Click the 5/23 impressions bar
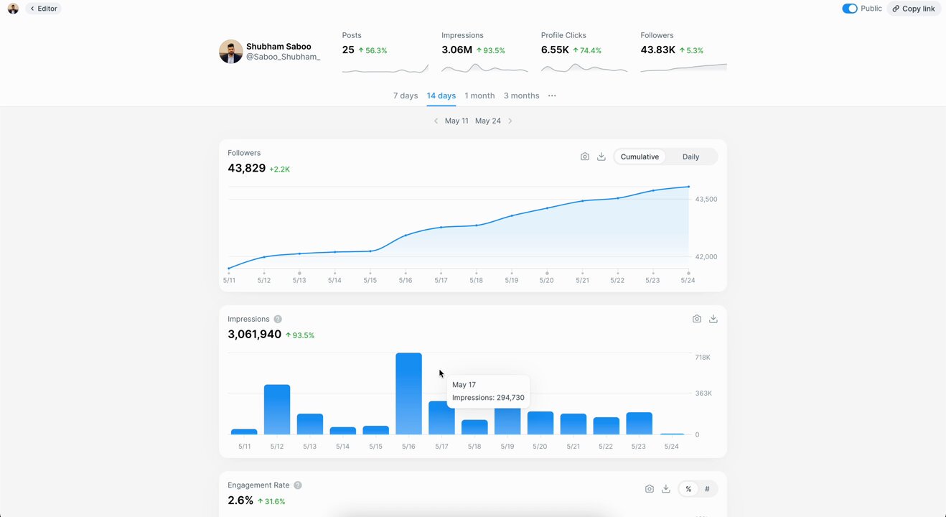The height and width of the screenshot is (517, 946). click(x=639, y=423)
